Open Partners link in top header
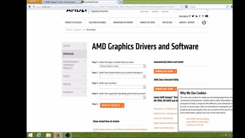This screenshot has height=138, width=245. 155,11
